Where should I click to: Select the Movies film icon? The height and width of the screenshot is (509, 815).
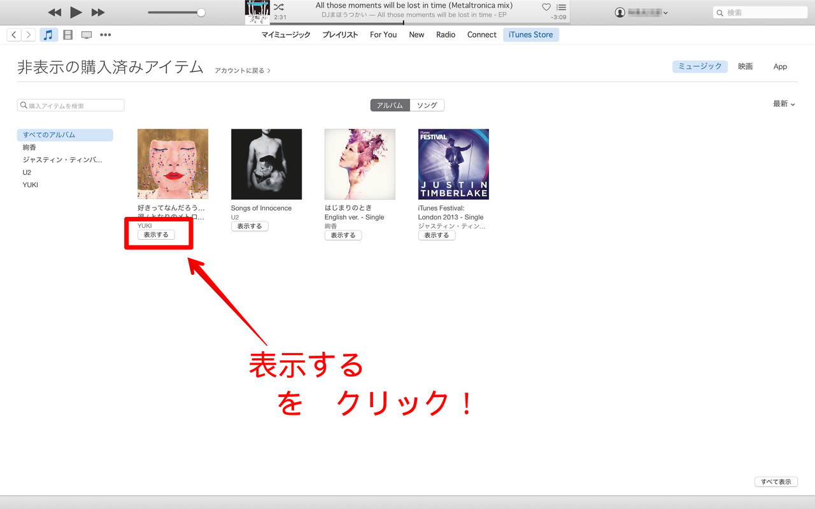coord(67,35)
